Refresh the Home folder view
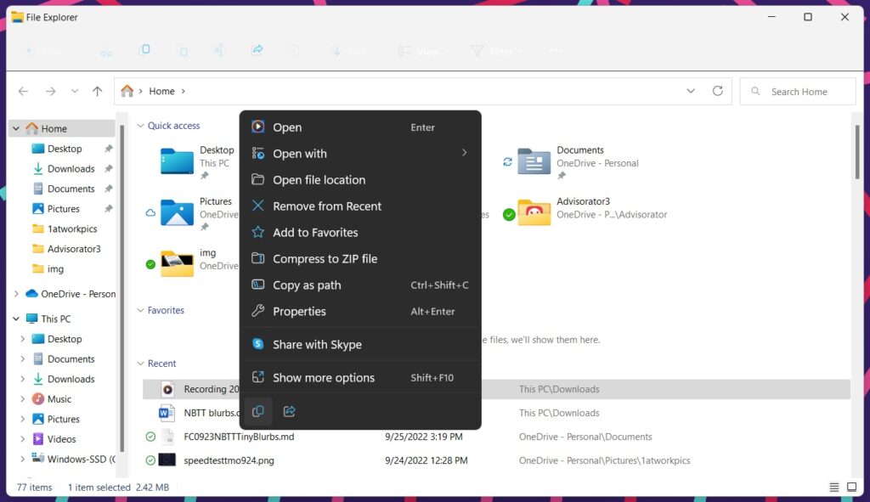The height and width of the screenshot is (502, 870). click(718, 91)
